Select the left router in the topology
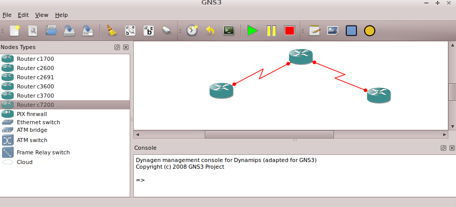Viewport: 456px width, 207px height. [221, 90]
